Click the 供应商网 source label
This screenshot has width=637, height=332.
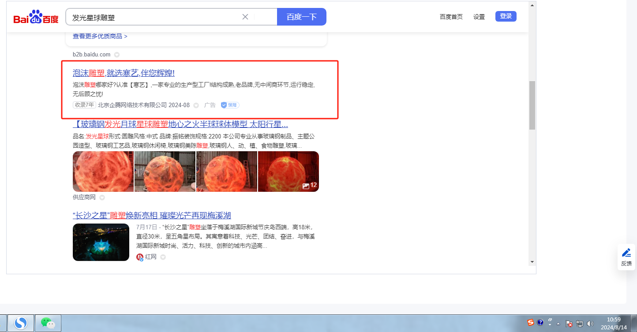tap(84, 197)
